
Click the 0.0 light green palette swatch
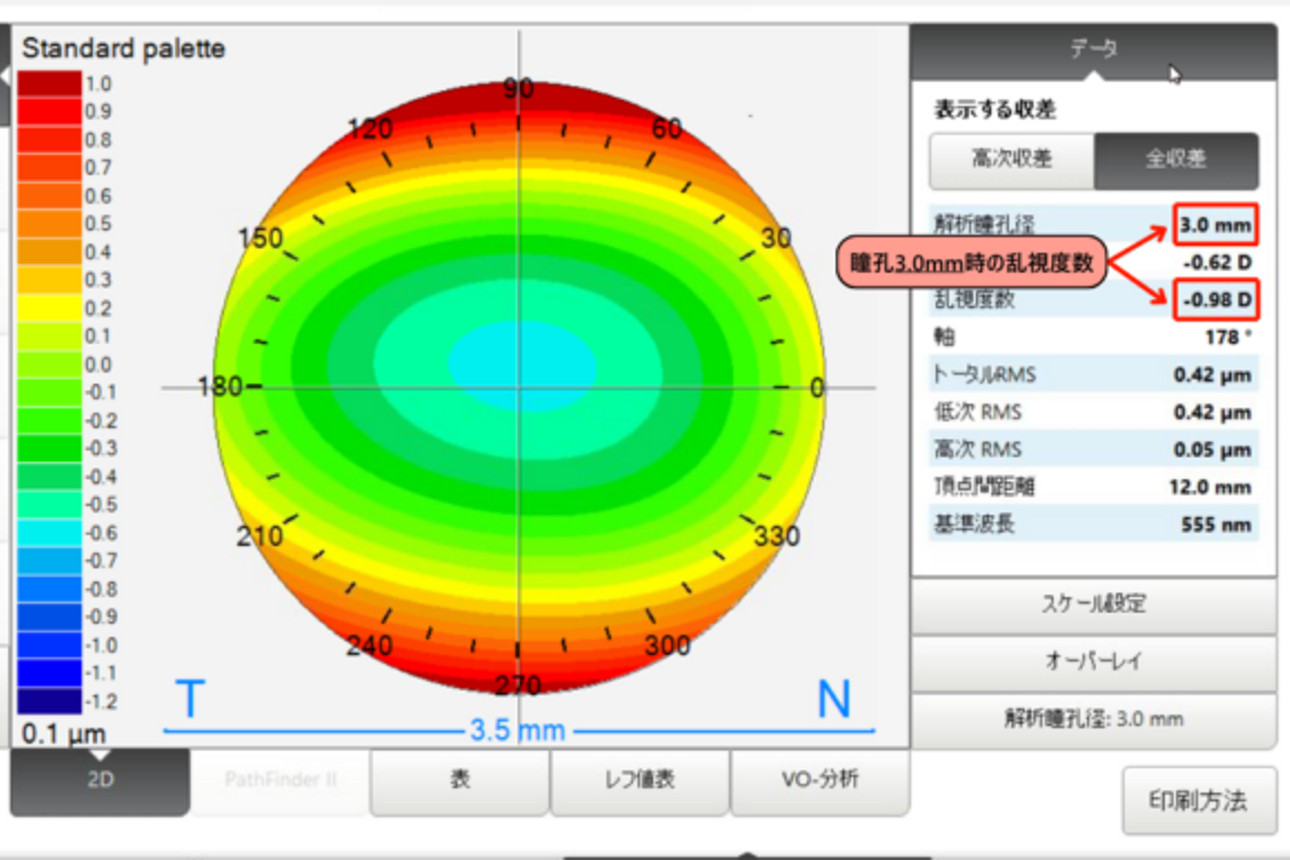[x=50, y=365]
